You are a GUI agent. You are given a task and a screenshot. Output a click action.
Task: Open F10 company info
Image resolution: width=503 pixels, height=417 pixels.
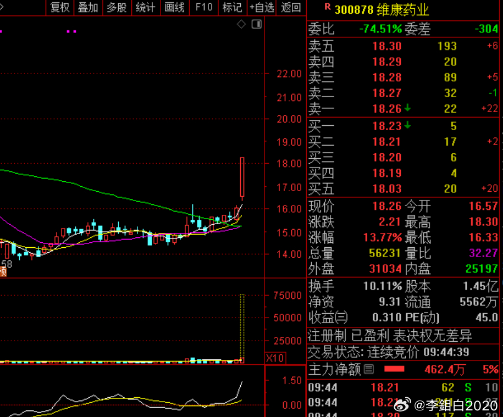[x=204, y=7]
